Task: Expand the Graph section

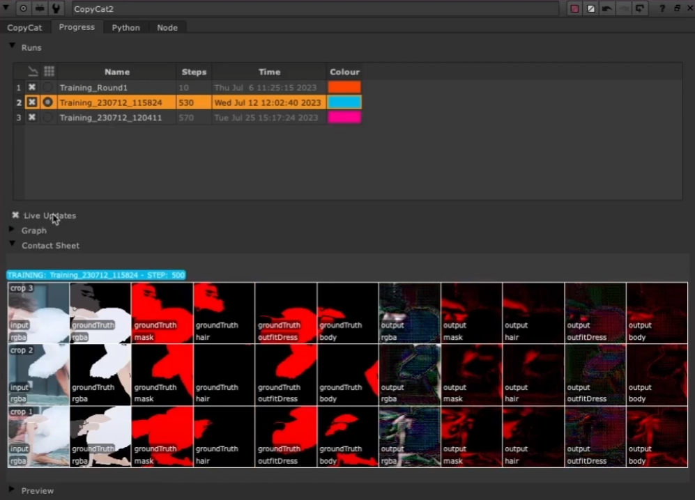Action: click(13, 231)
